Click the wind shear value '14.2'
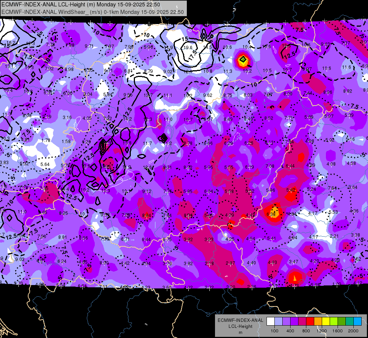The height and width of the screenshot is (338, 368). tap(127, 119)
